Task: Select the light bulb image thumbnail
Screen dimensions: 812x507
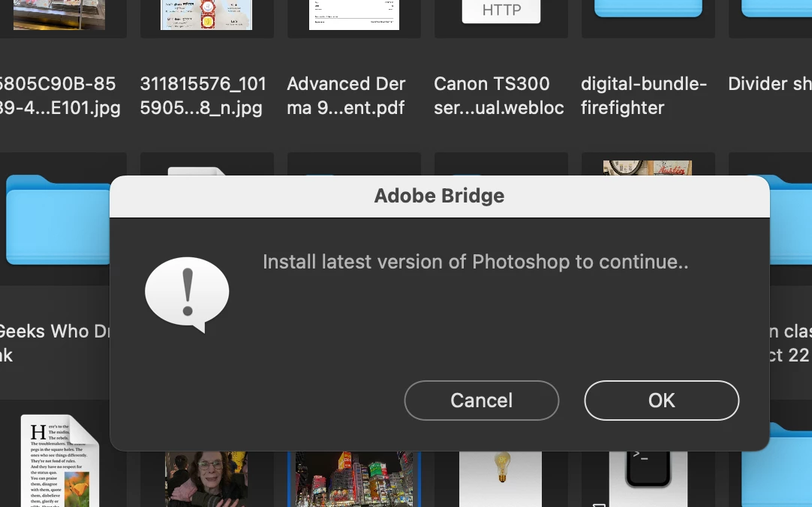Action: [501, 479]
